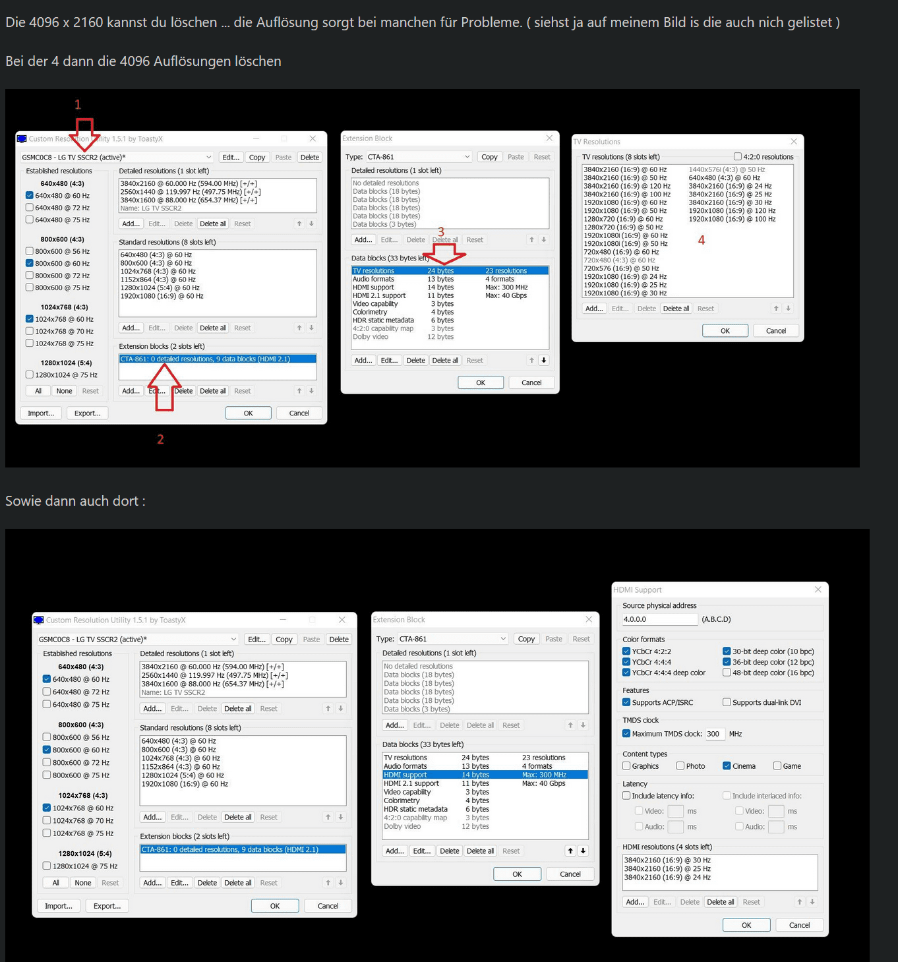Enable the Graphics content type
The width and height of the screenshot is (898, 962).
click(x=626, y=766)
